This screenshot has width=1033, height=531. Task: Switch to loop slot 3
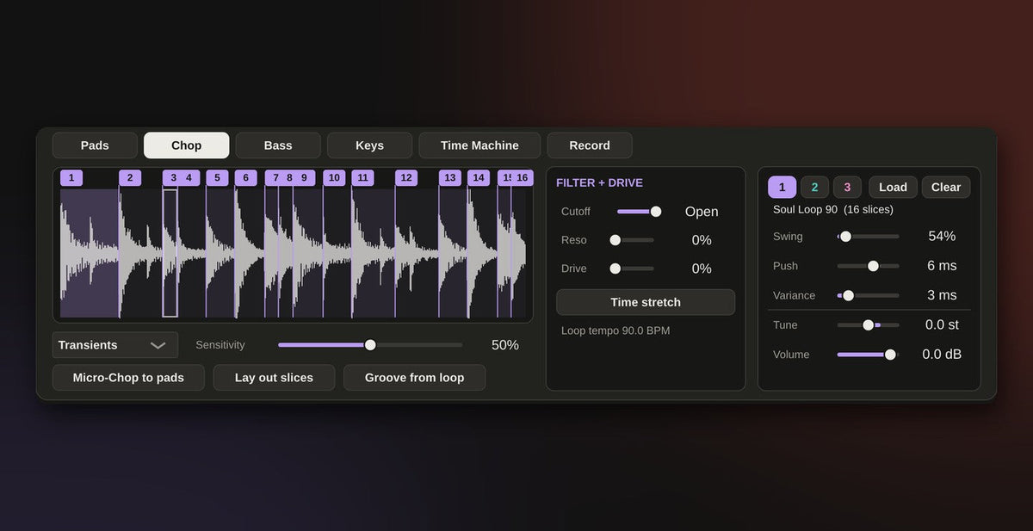tap(847, 187)
